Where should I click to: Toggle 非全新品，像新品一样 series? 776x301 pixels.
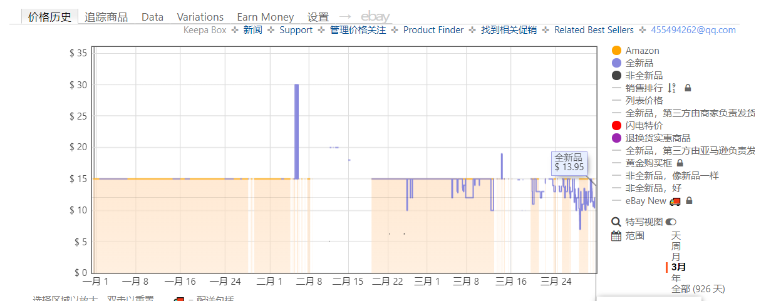(672, 176)
